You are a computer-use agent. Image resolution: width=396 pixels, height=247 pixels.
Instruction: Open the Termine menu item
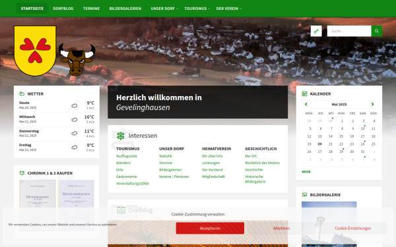[92, 9]
